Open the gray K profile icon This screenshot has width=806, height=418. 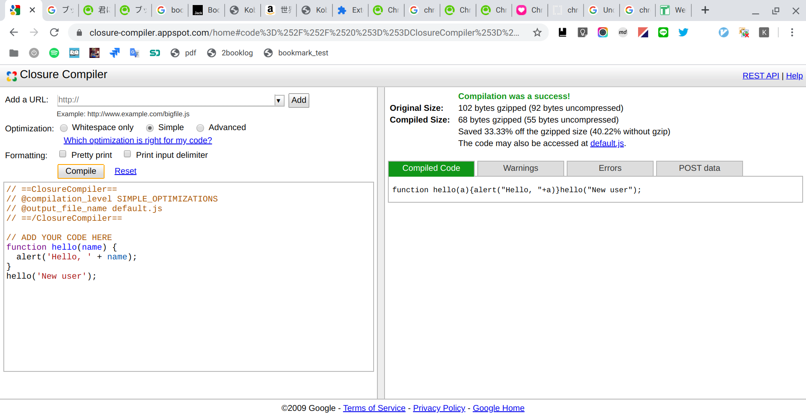pyautogui.click(x=764, y=32)
